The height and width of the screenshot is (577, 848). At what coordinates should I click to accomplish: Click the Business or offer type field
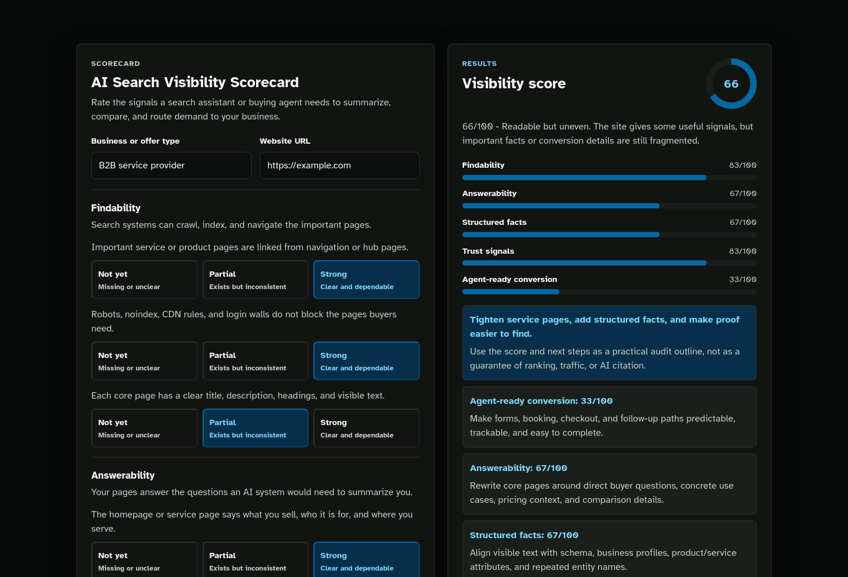coord(171,165)
